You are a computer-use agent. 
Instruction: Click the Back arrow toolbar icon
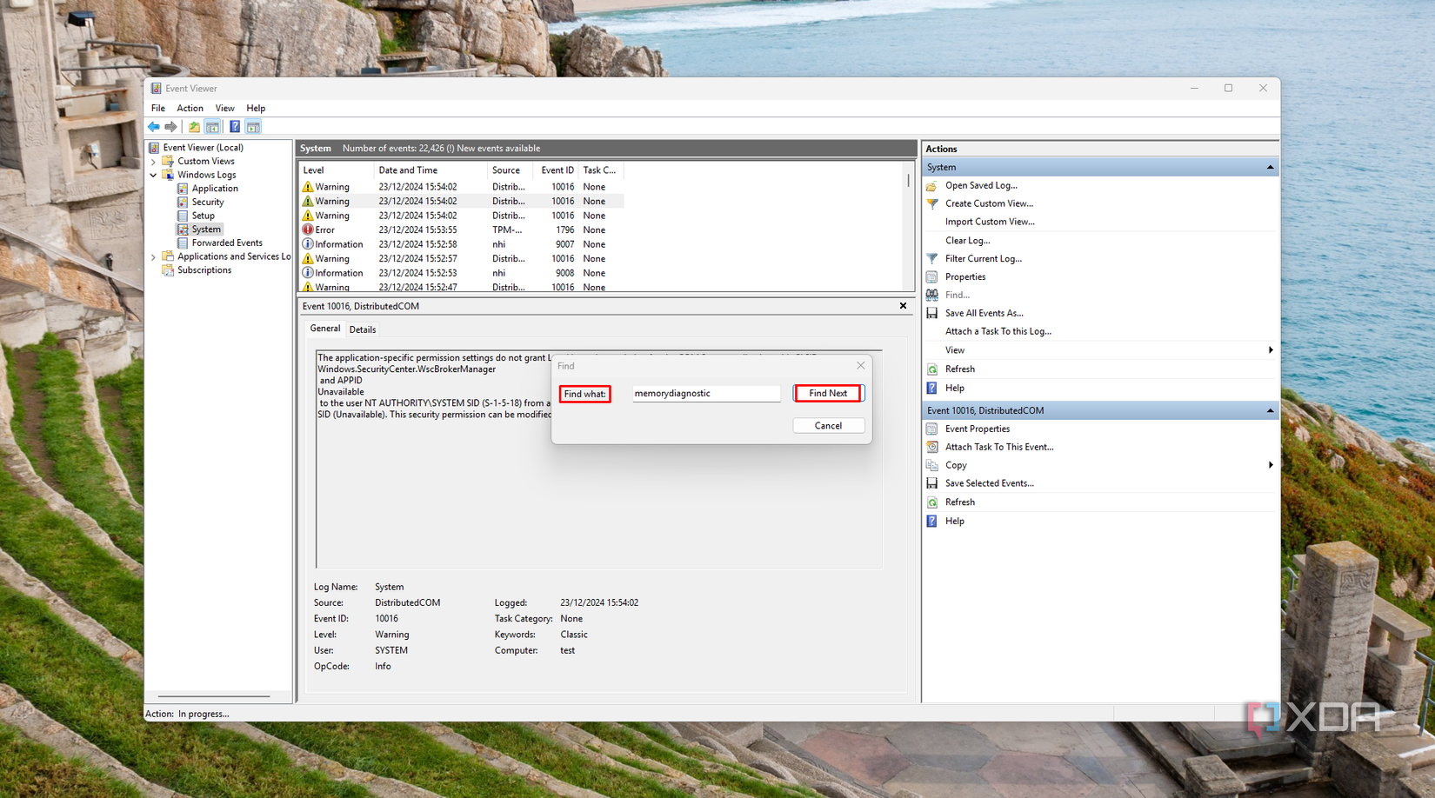154,127
